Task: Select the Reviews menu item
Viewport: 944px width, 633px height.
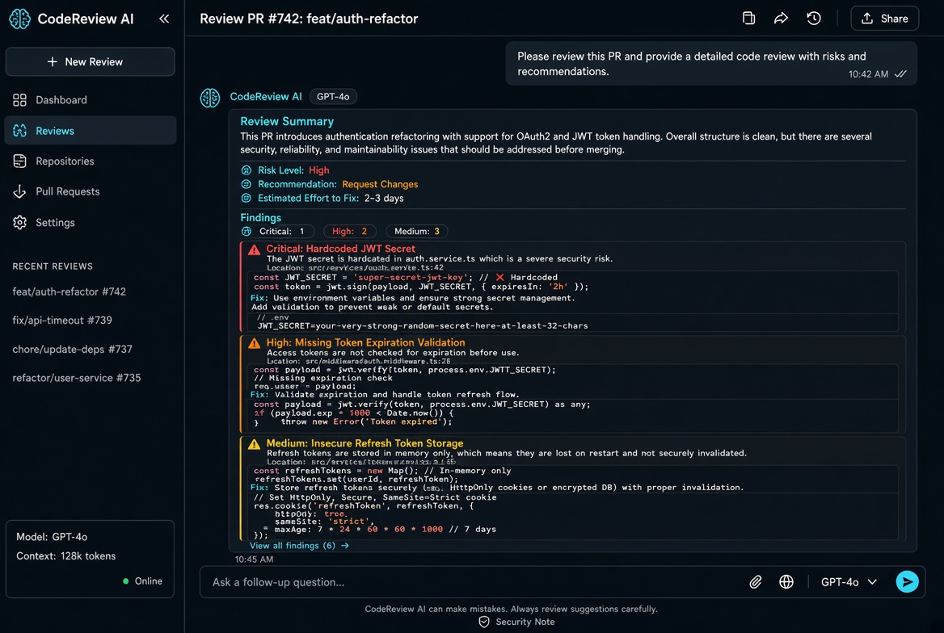Action: (91, 131)
